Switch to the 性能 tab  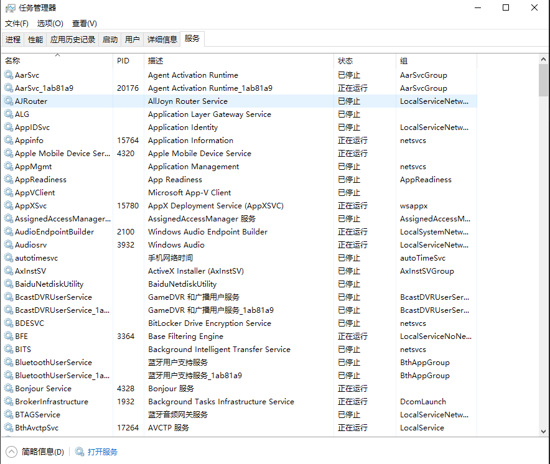point(35,40)
